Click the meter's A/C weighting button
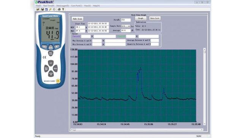The height and width of the screenshot is (138, 247). (51, 63)
